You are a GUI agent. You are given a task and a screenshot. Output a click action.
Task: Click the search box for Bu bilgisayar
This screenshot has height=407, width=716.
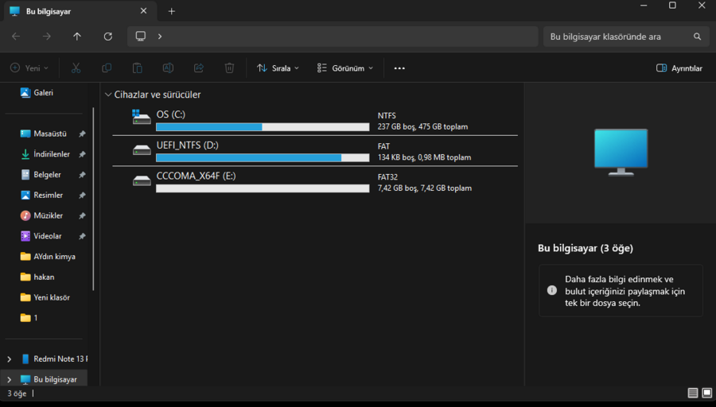point(617,37)
